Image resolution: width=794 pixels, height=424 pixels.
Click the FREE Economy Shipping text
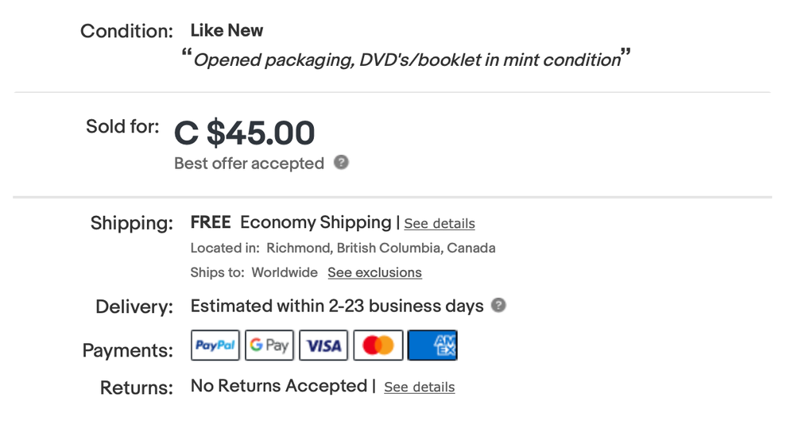pos(291,222)
